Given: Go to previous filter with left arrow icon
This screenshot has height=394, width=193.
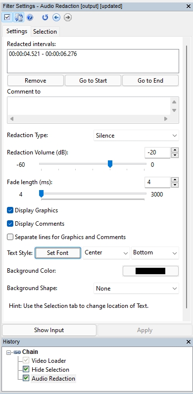Looking at the screenshot, I should [56, 17].
